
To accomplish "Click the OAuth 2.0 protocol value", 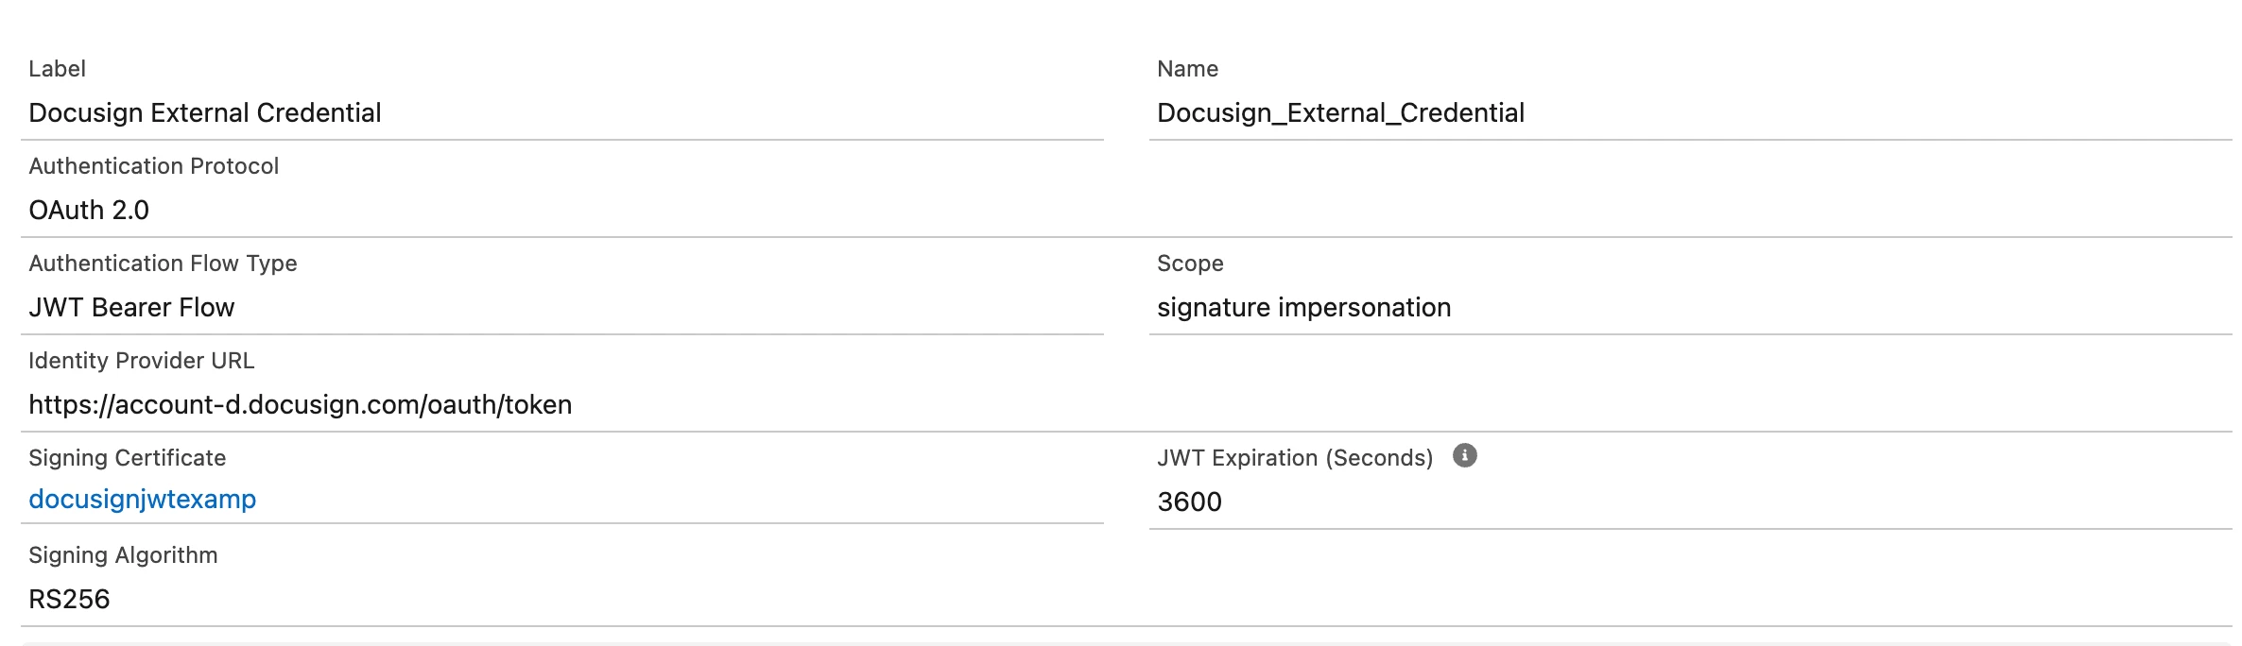I will click(89, 210).
